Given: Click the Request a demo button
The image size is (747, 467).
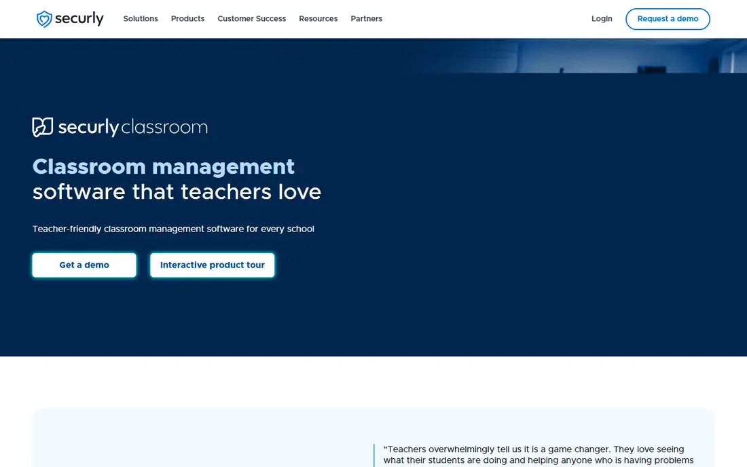Looking at the screenshot, I should (x=668, y=19).
